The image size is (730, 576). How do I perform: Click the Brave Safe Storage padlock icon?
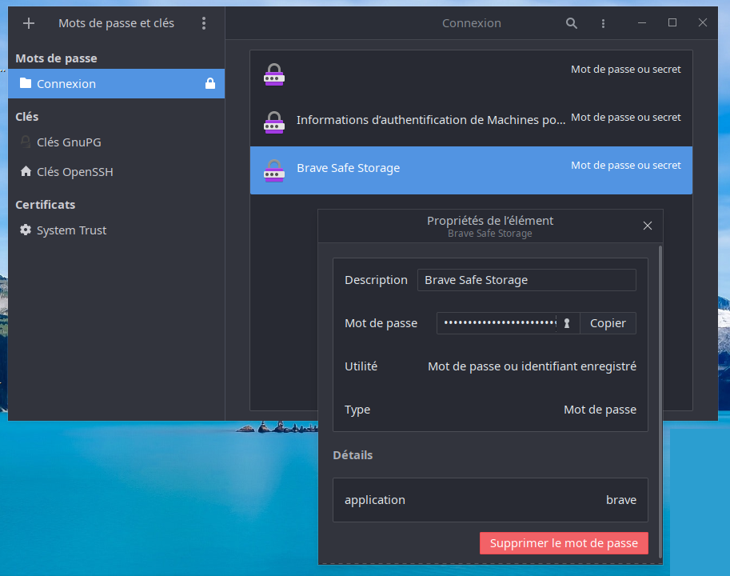click(274, 169)
